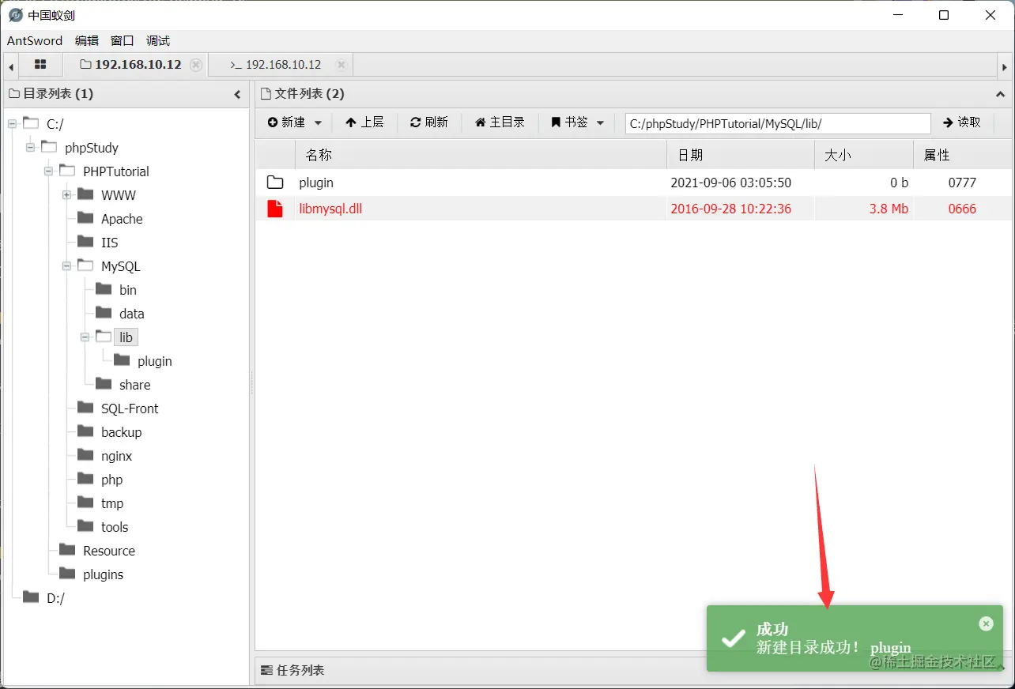This screenshot has width=1015, height=689.
Task: Click the D:/ drive folder icon
Action: click(x=31, y=597)
